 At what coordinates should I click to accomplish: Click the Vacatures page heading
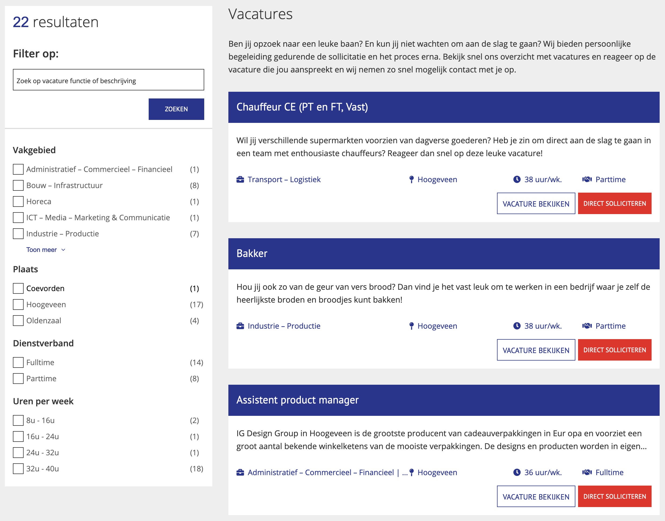[x=260, y=14]
